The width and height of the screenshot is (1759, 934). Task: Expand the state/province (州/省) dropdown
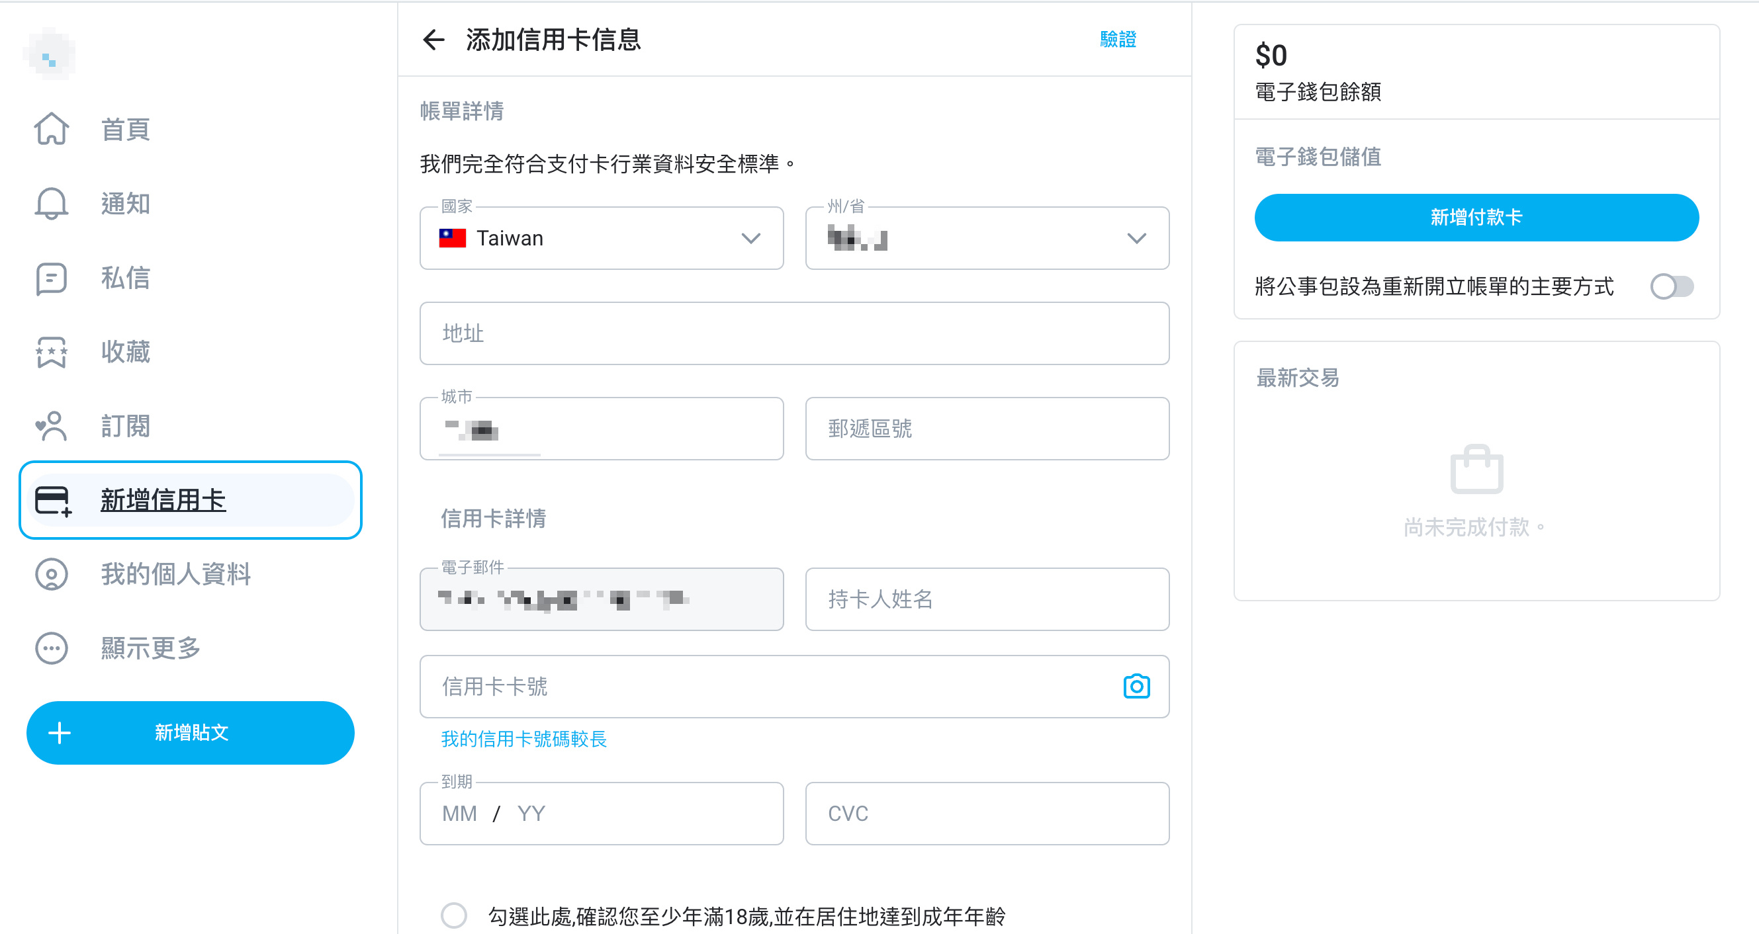click(987, 238)
